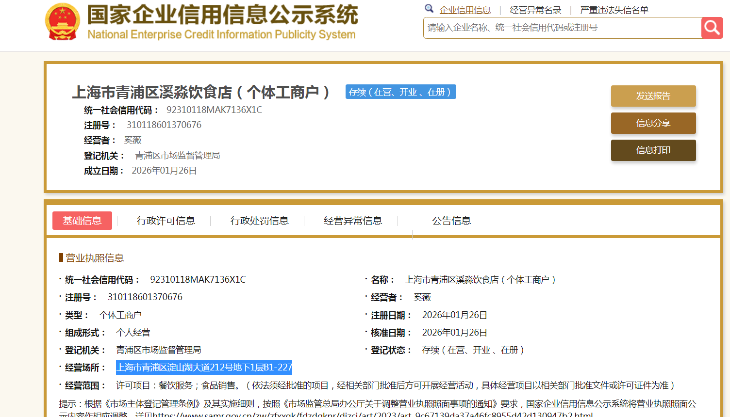Viewport: 730px width, 417px height.
Task: Click license section 登记机关 value
Action: tap(158, 350)
